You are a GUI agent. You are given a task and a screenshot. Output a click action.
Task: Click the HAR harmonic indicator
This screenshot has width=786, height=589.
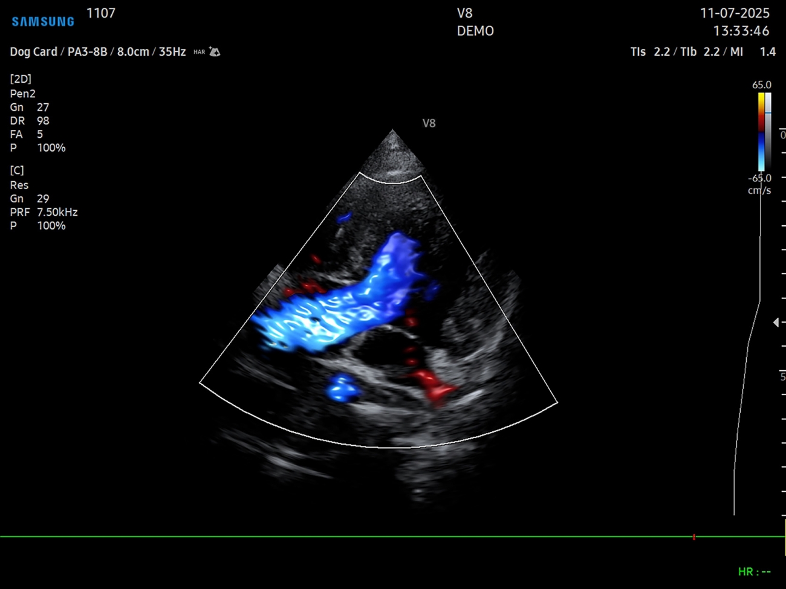pyautogui.click(x=199, y=53)
